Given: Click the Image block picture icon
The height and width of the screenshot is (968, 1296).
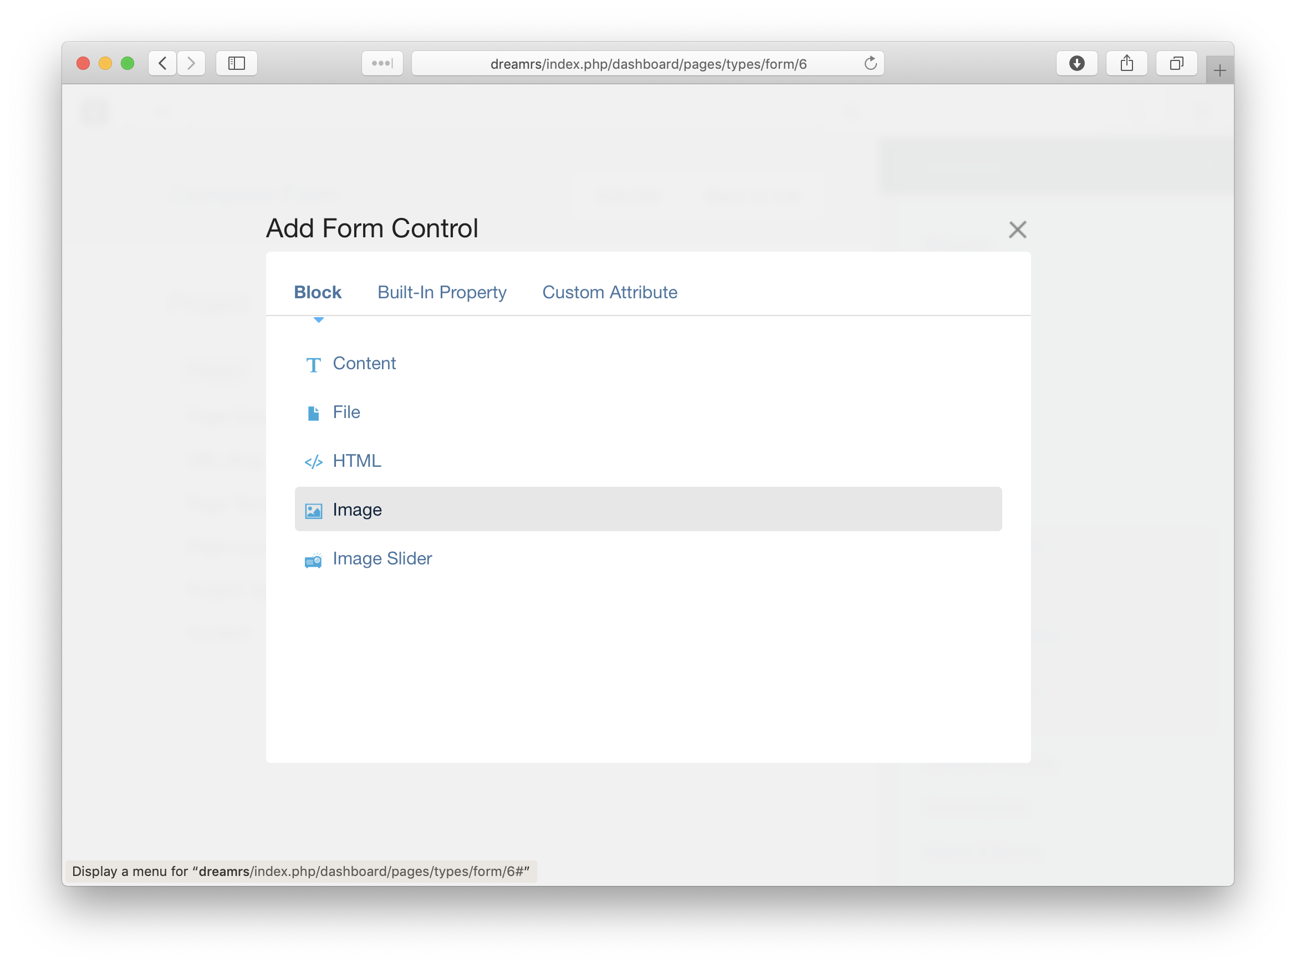Looking at the screenshot, I should 313,511.
